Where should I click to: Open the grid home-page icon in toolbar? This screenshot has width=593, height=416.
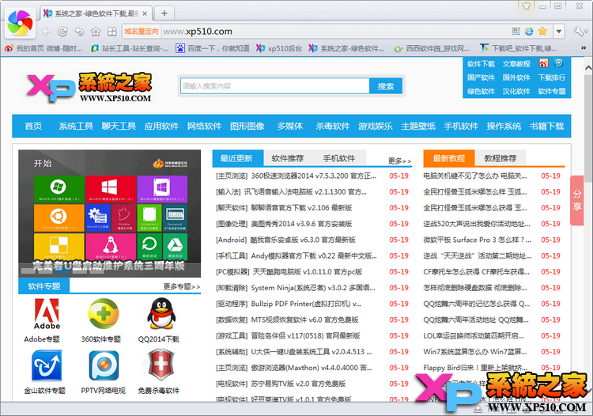(112, 32)
